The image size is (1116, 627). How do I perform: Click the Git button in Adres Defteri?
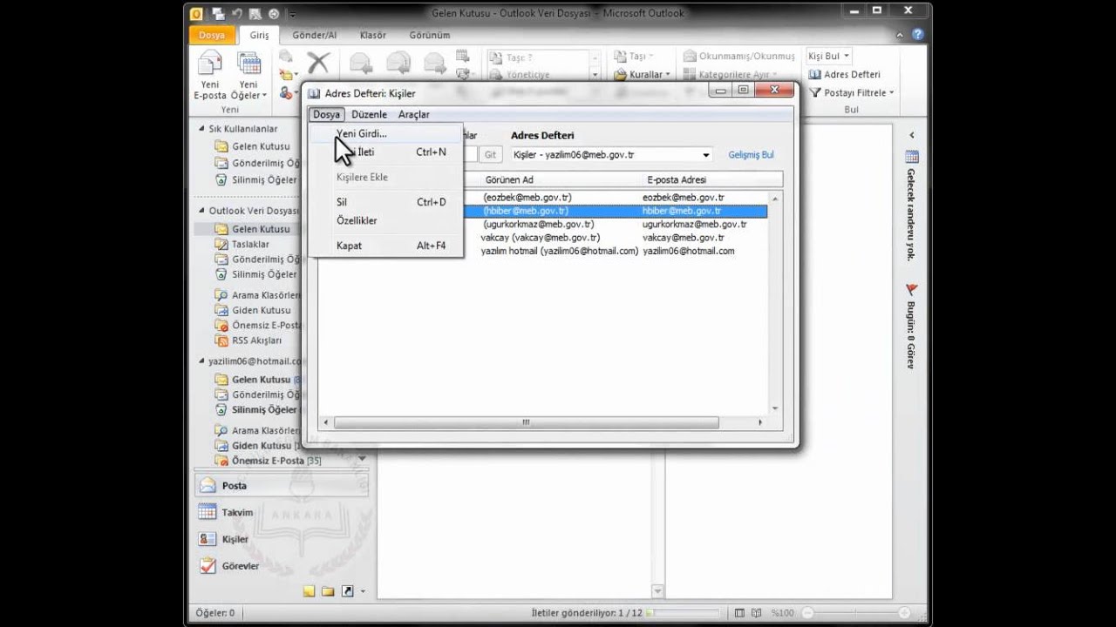click(490, 155)
